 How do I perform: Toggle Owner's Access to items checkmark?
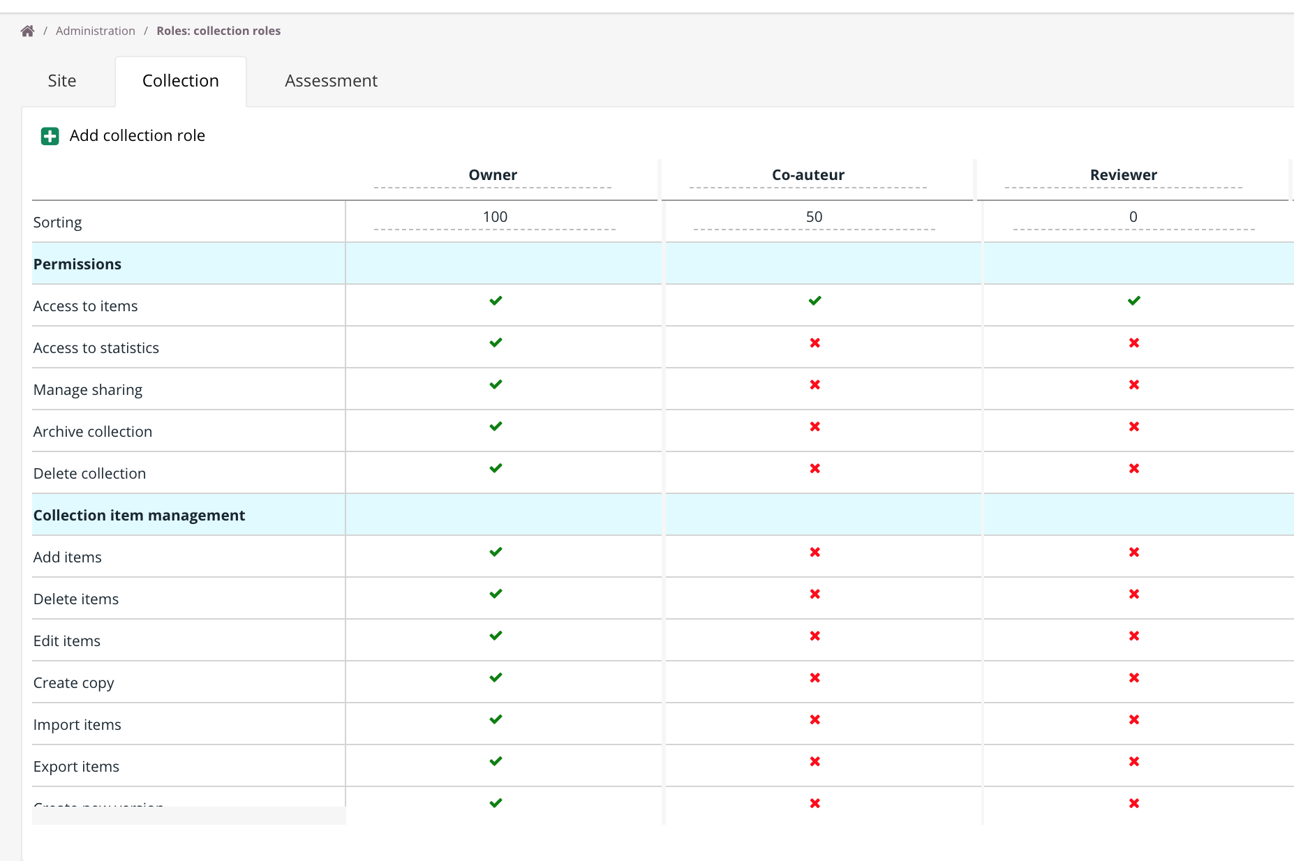496,301
